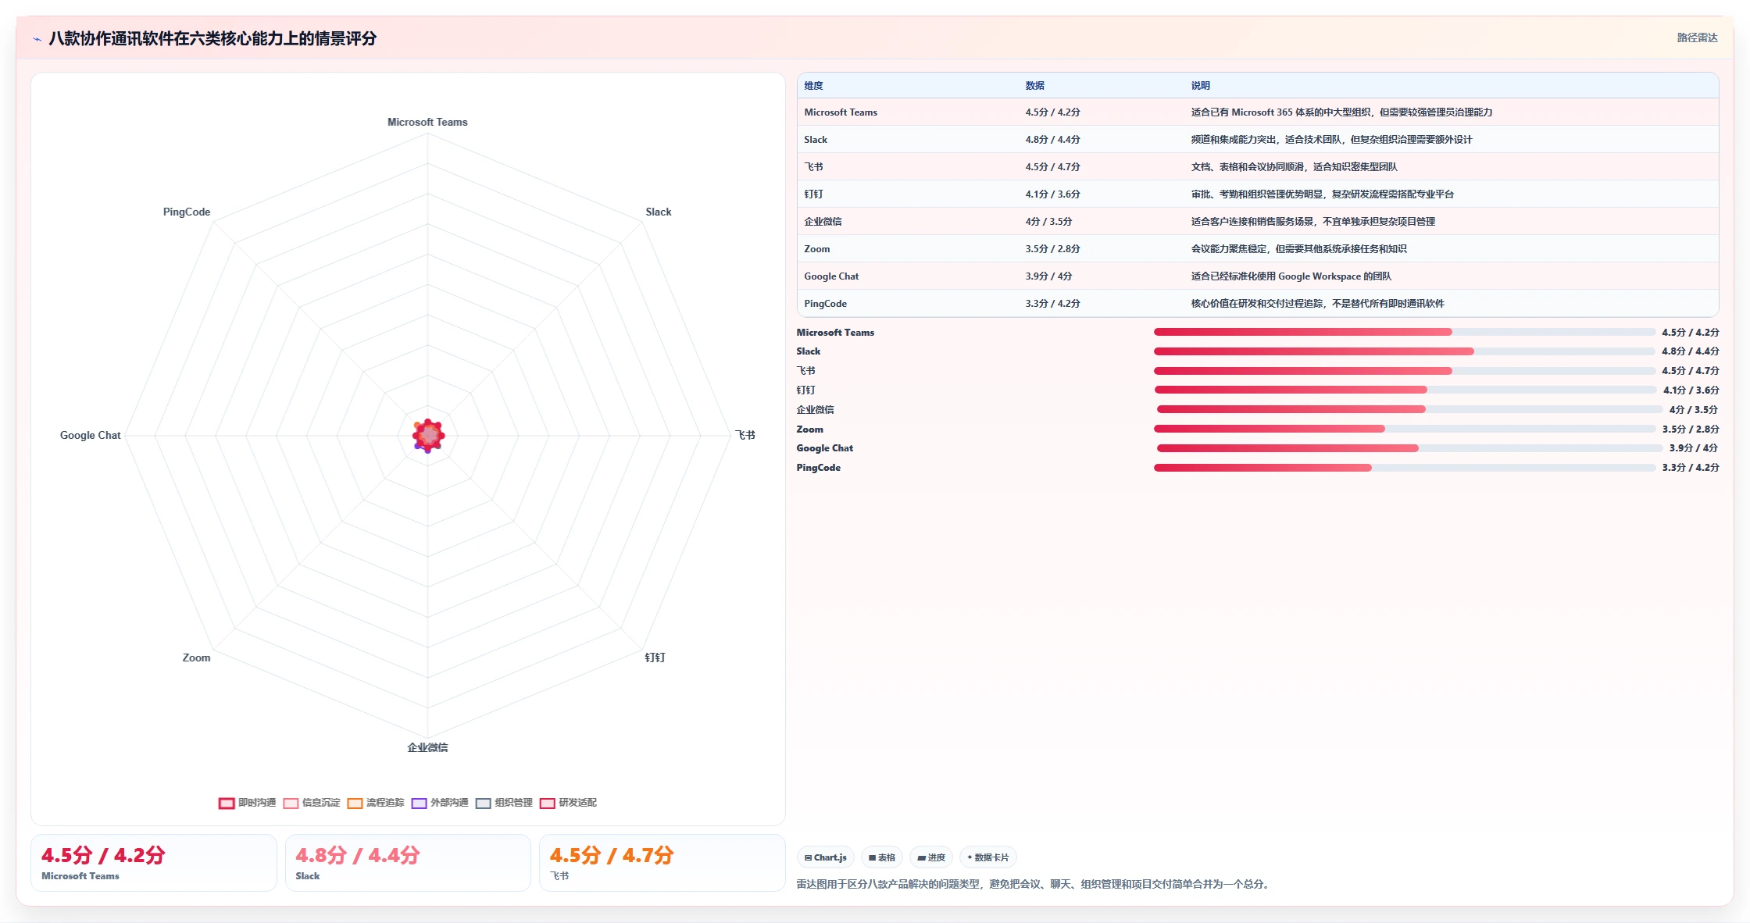Click the title 八款协作通讯软件在六类核心能力上的情景评分

pyautogui.click(x=212, y=38)
